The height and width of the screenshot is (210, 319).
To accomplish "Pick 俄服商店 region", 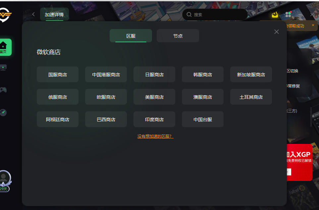I will coord(58,97).
